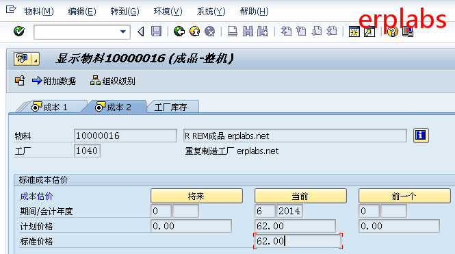Click the title bar services icon button
Screen dimensions: 455x254
click(23, 59)
